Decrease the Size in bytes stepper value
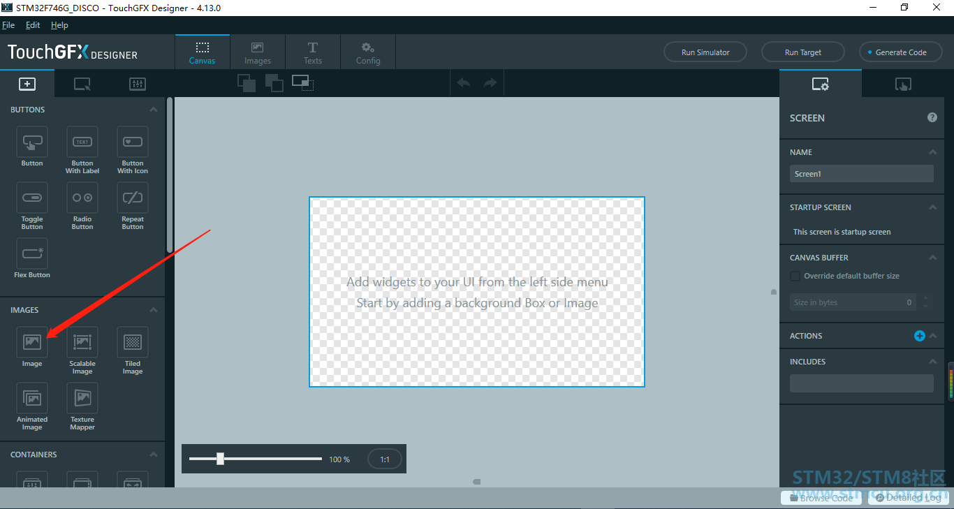 (x=926, y=307)
